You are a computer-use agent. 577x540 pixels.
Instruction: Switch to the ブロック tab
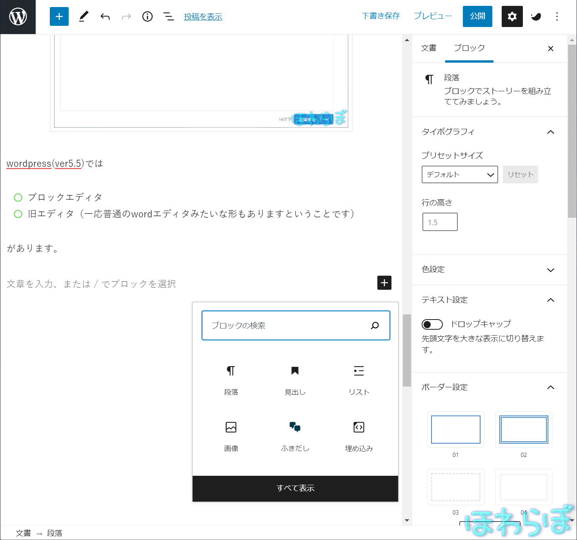[x=469, y=48]
